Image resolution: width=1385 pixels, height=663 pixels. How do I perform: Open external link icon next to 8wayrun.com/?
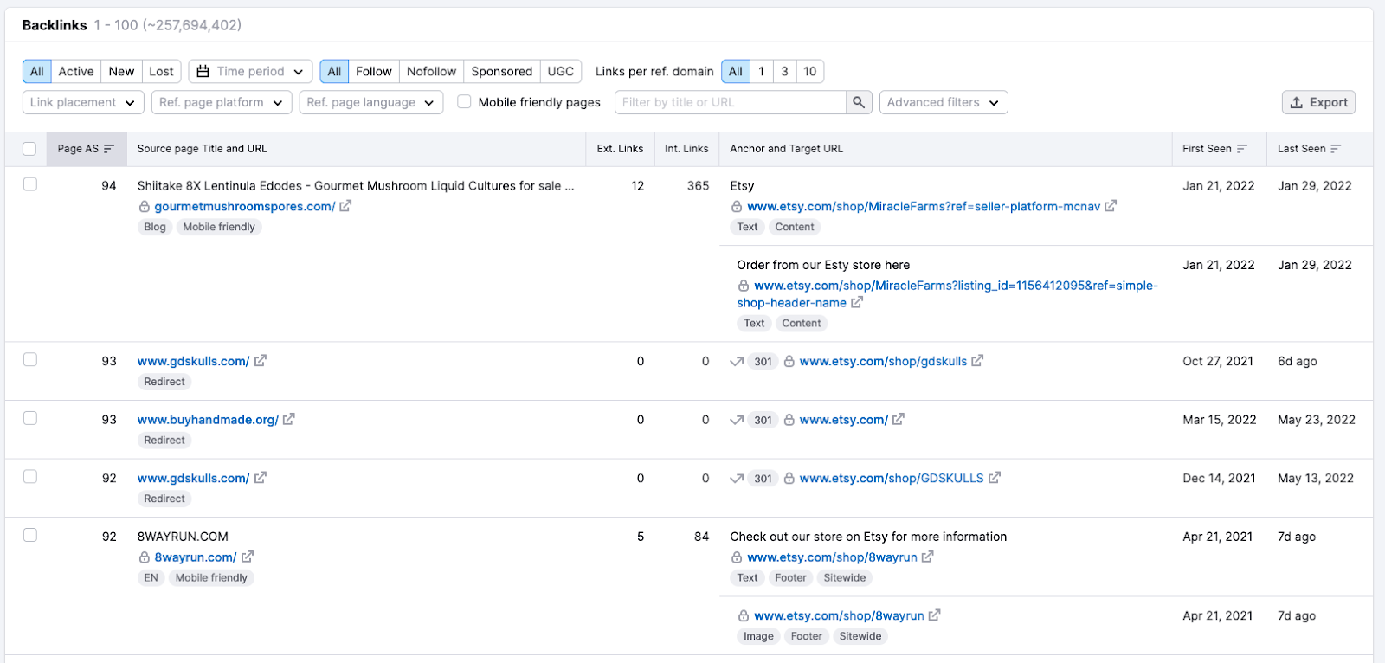coord(248,557)
